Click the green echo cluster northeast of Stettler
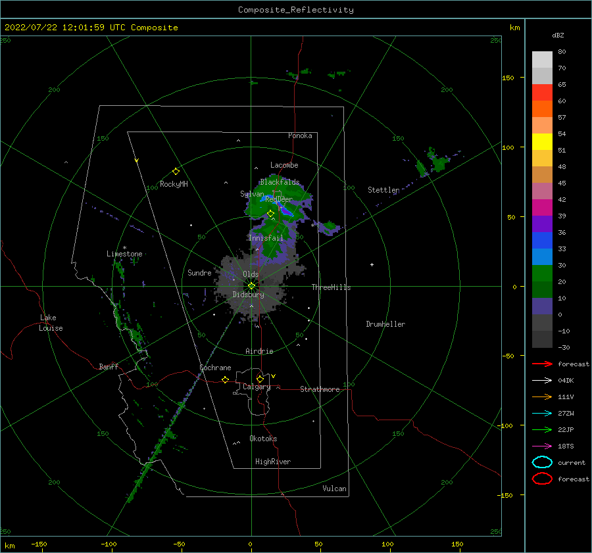Viewport: 592px width, 553px height. pyautogui.click(x=434, y=162)
